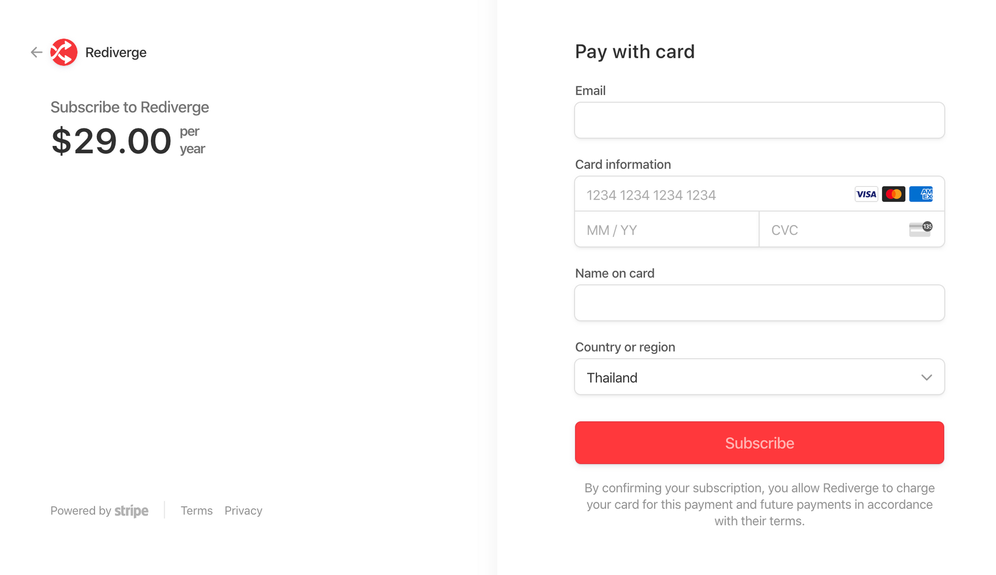This screenshot has height=575, width=996.
Task: Click the back arrow beside Rediverge
Action: pyautogui.click(x=36, y=52)
